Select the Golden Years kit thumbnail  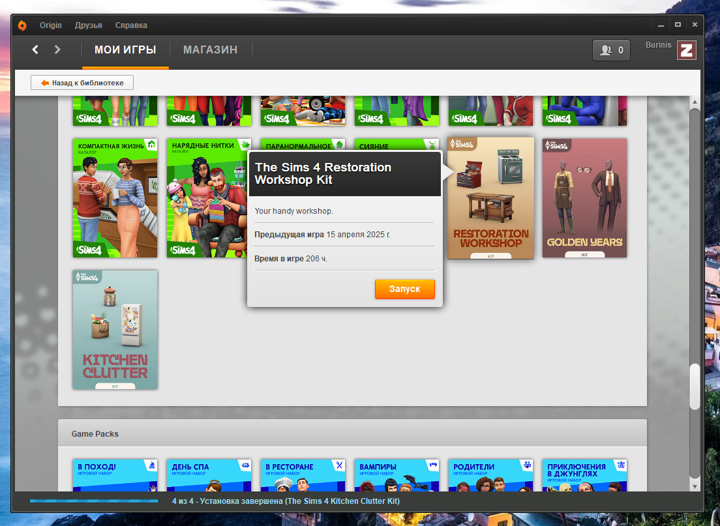click(584, 198)
